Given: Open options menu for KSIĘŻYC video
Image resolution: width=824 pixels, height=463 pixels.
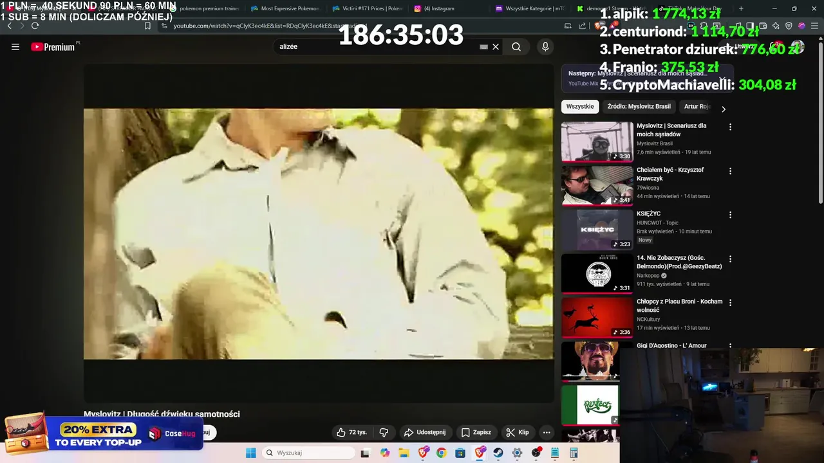Looking at the screenshot, I should 730,215.
